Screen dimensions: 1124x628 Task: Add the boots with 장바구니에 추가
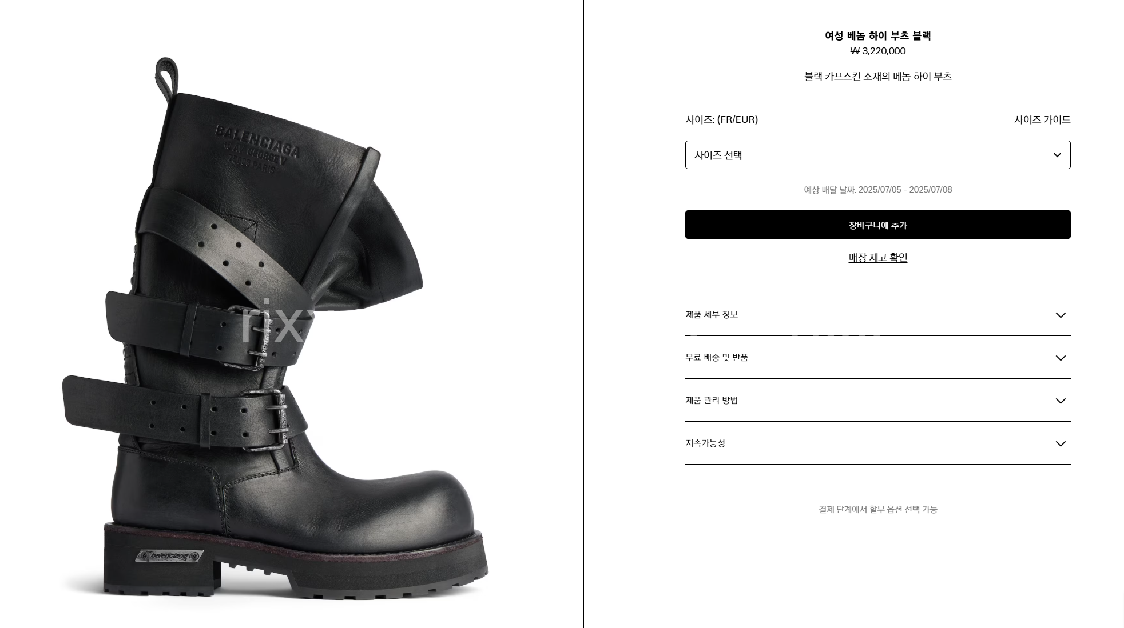click(x=877, y=225)
